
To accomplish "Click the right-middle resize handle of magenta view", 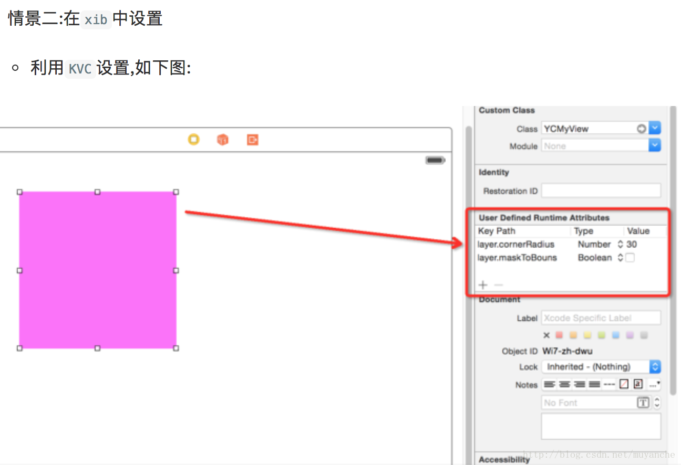I will pos(176,270).
